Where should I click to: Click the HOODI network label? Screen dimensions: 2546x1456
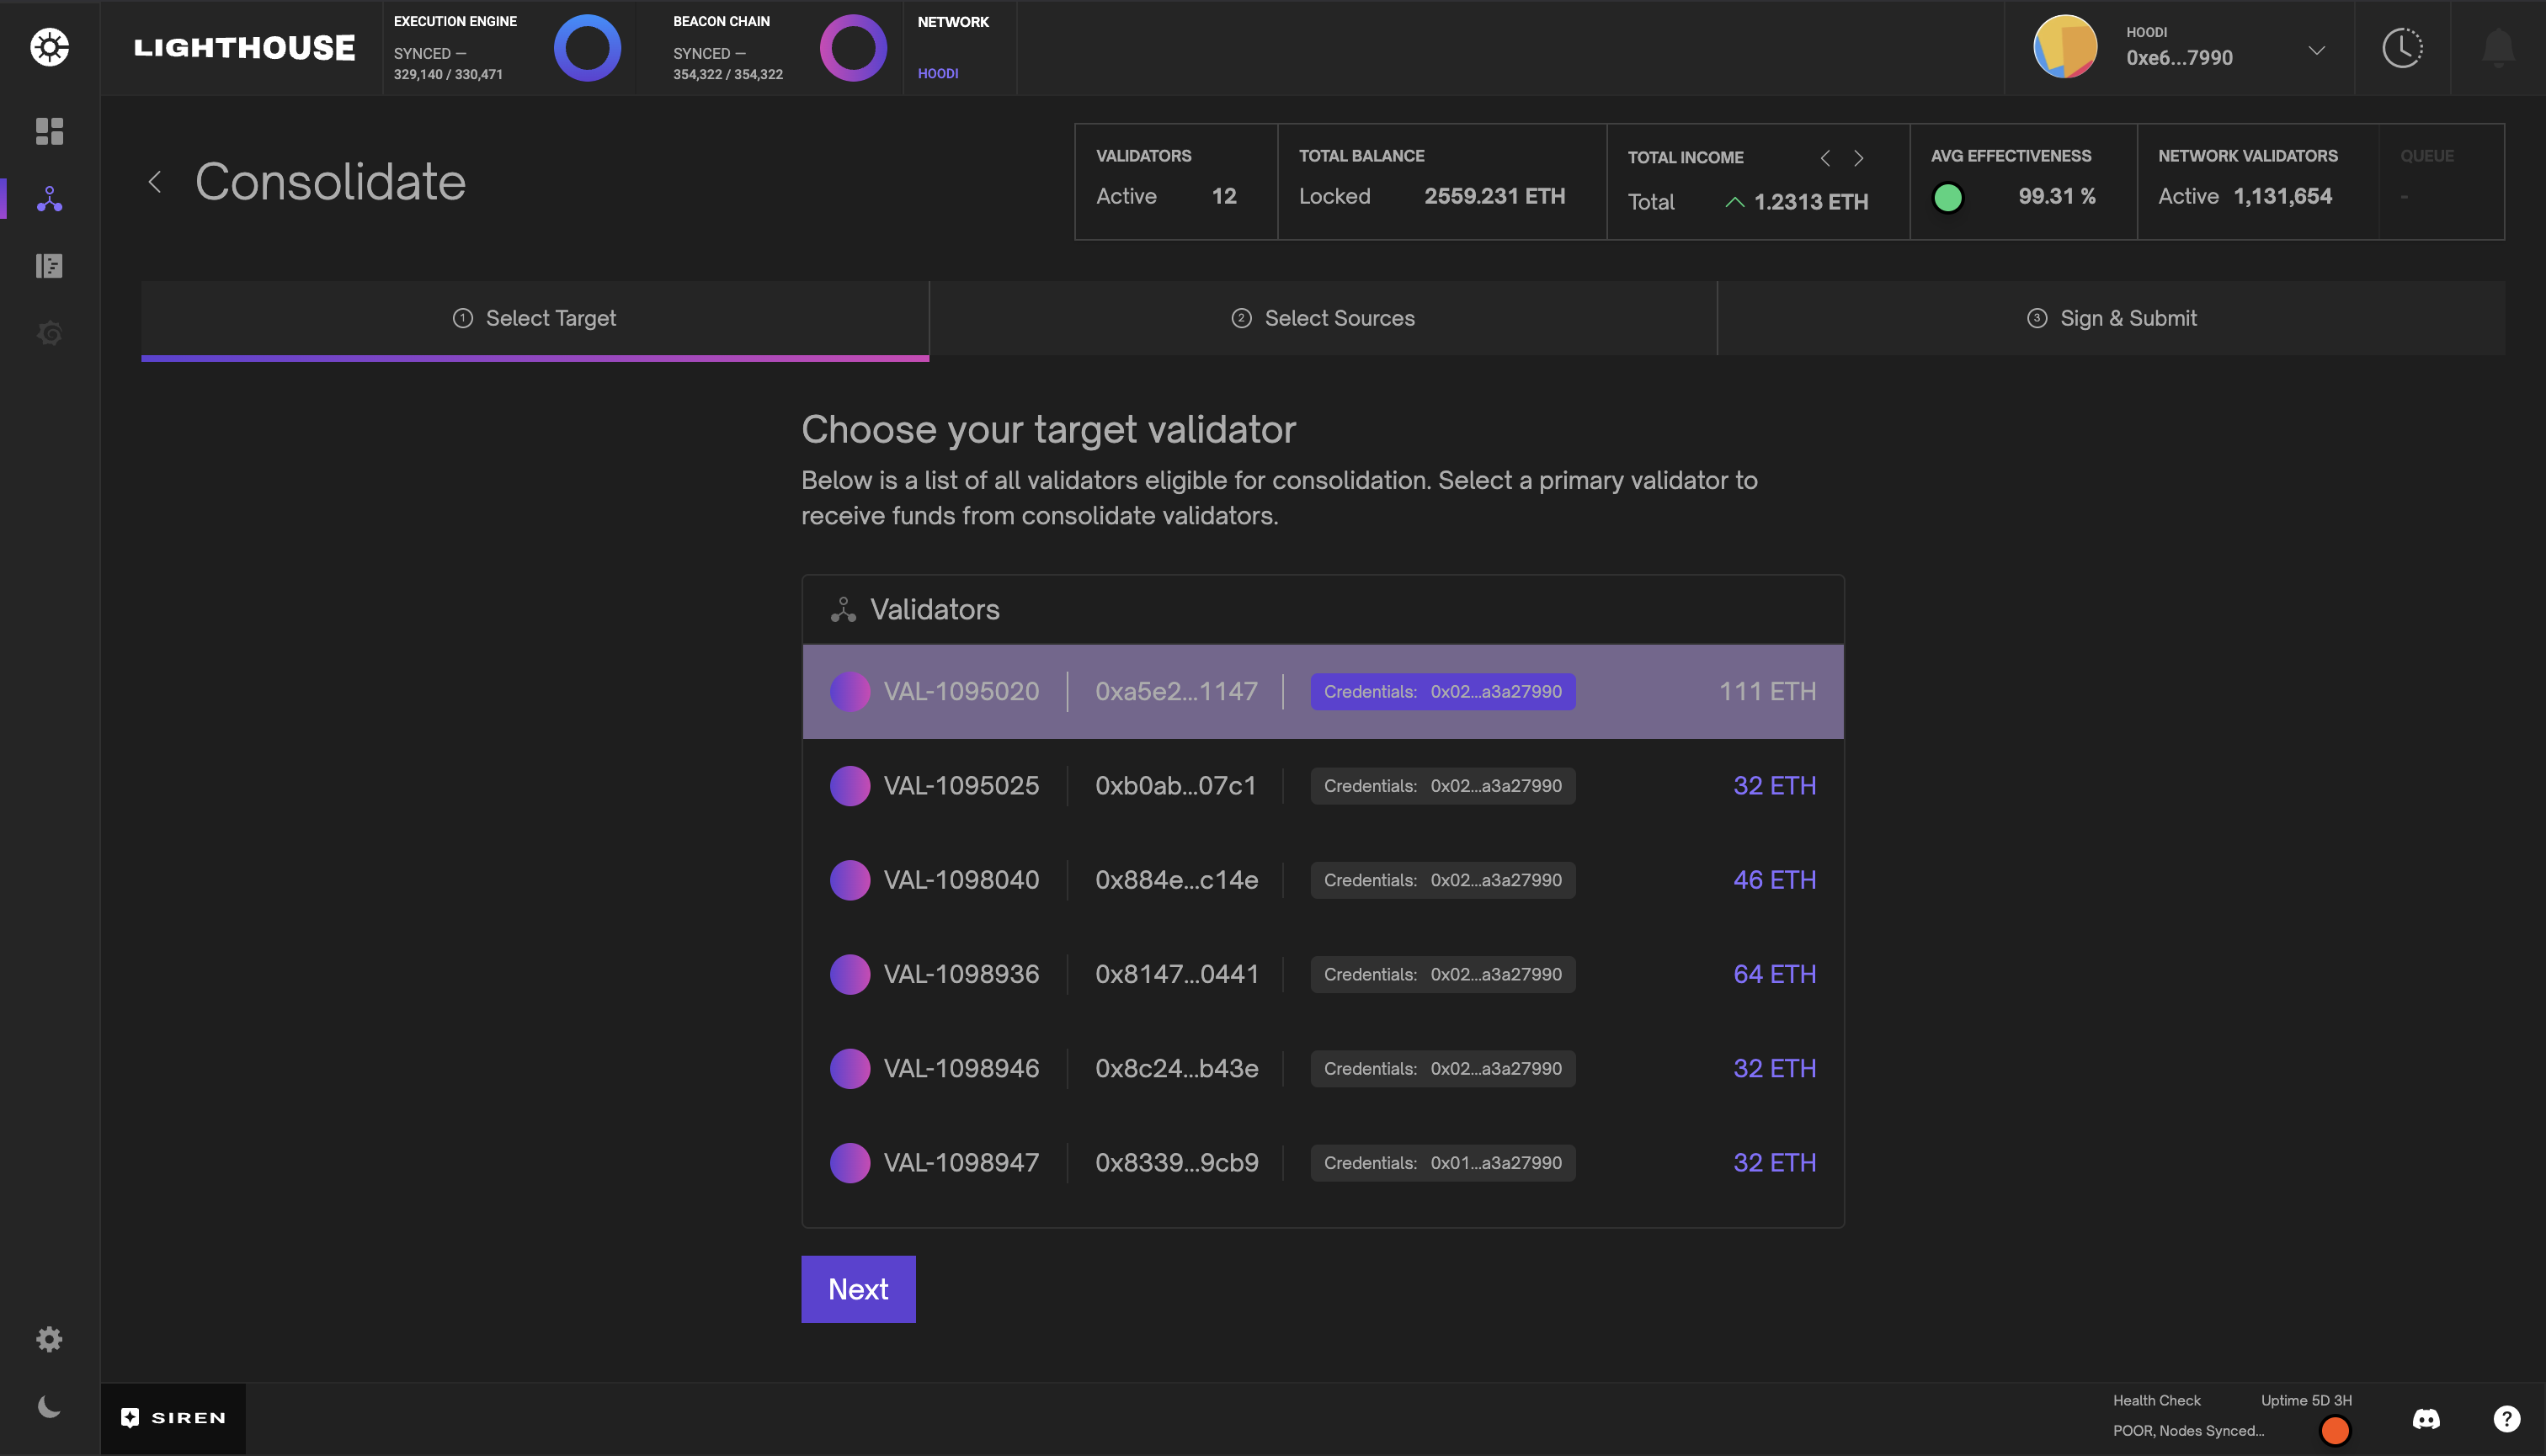click(937, 73)
